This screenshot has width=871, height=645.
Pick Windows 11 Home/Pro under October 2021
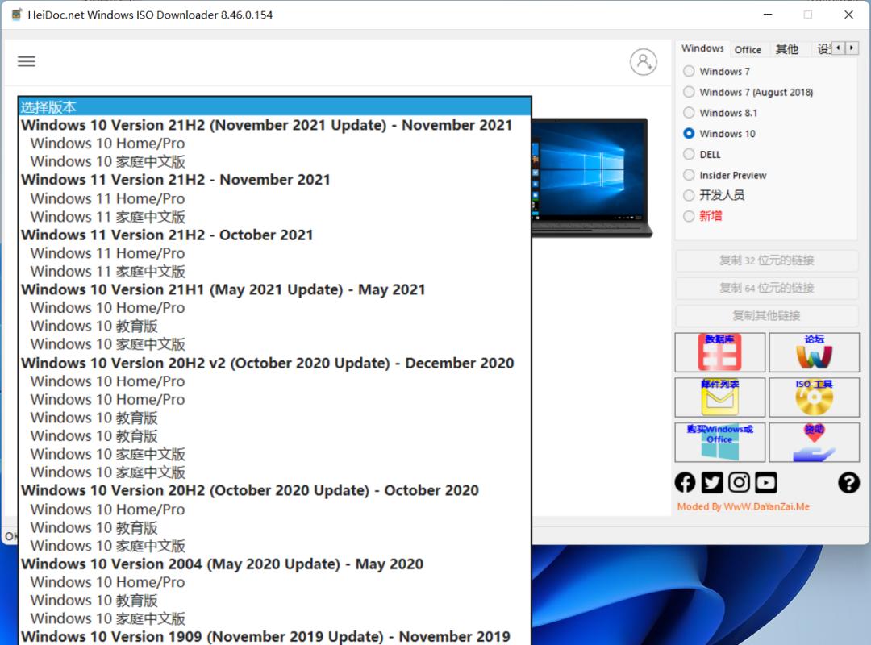pos(107,253)
